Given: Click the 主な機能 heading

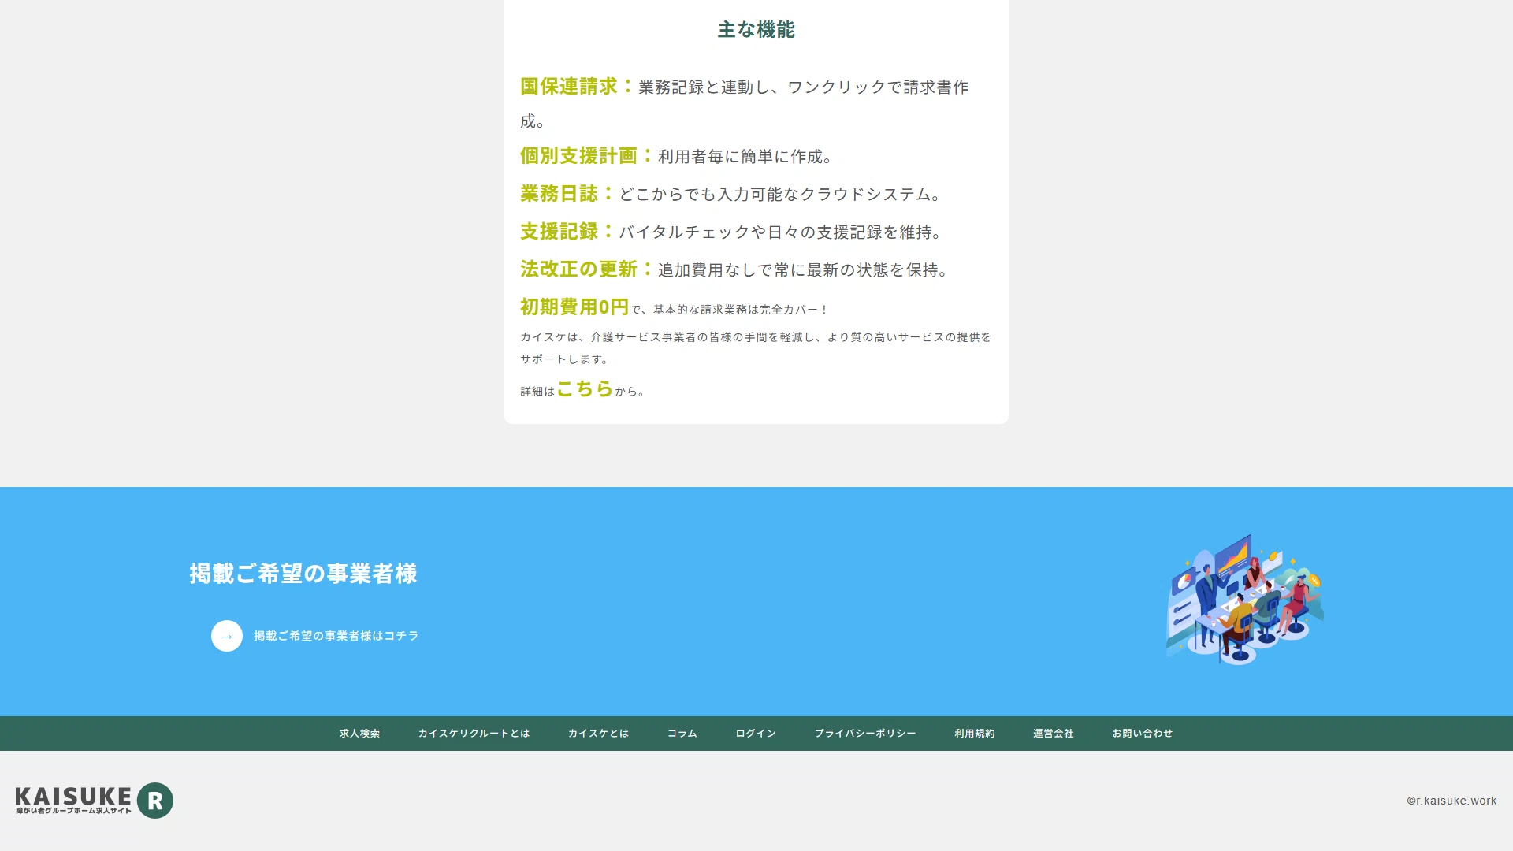Looking at the screenshot, I should (756, 30).
